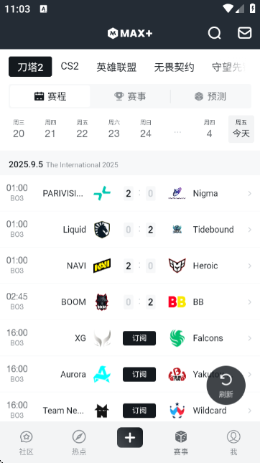Tap the NAVI yellow team logo

102,266
